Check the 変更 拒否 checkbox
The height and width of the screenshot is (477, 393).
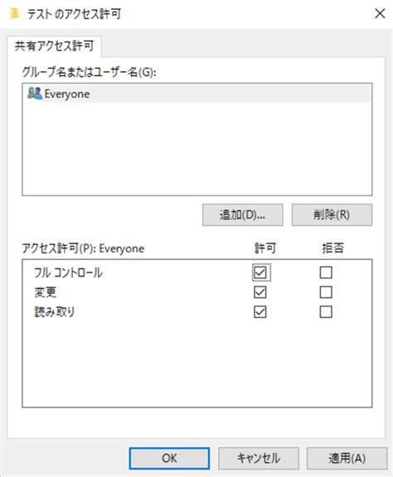point(326,292)
